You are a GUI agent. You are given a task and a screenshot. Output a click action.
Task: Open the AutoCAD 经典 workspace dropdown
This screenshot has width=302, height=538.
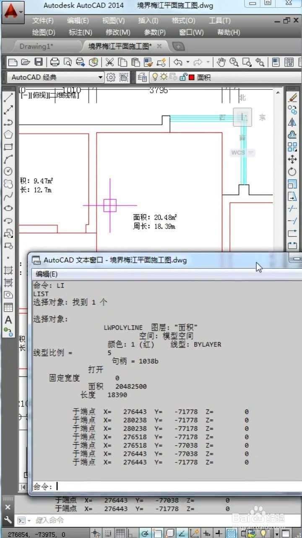coord(100,77)
